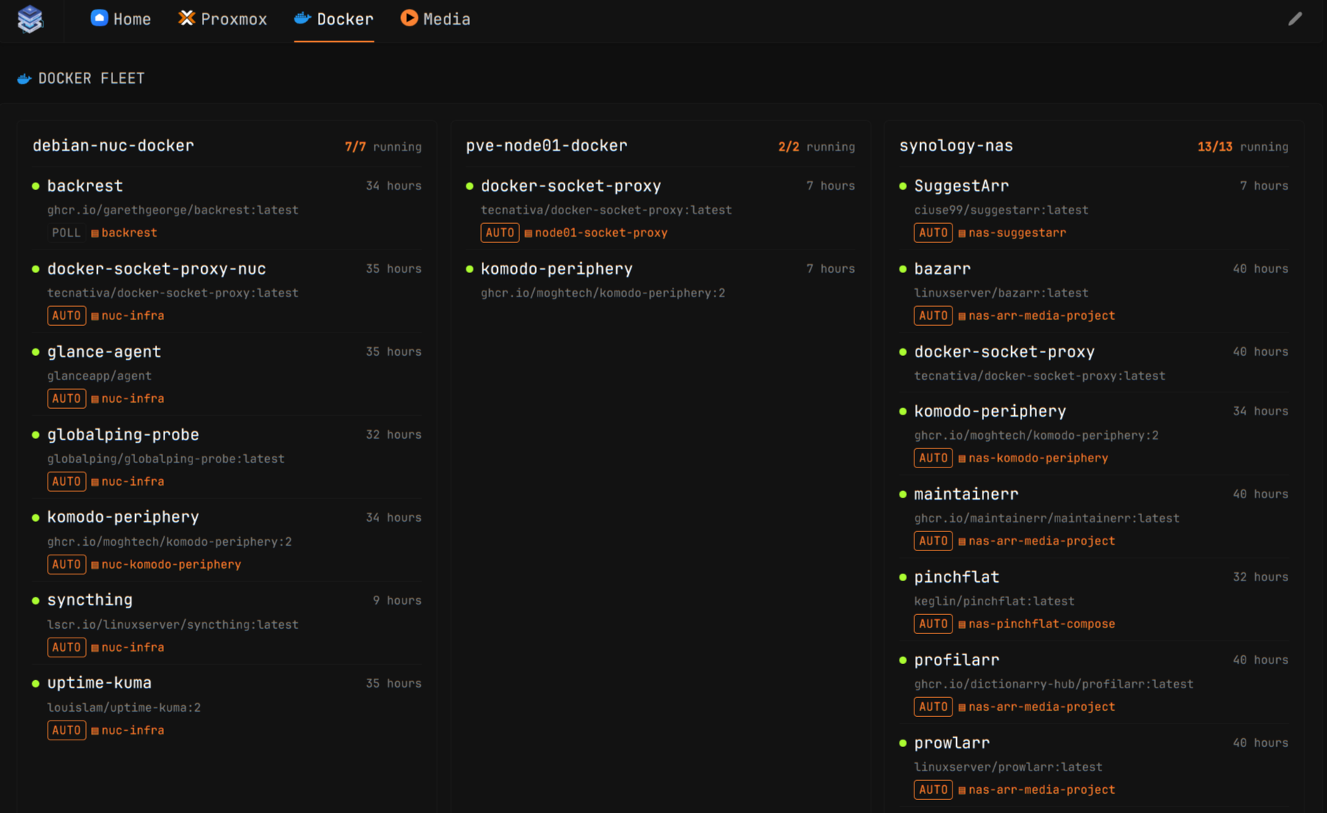Open the SuggestArr container
Screen dimensions: 1327x813
click(961, 186)
